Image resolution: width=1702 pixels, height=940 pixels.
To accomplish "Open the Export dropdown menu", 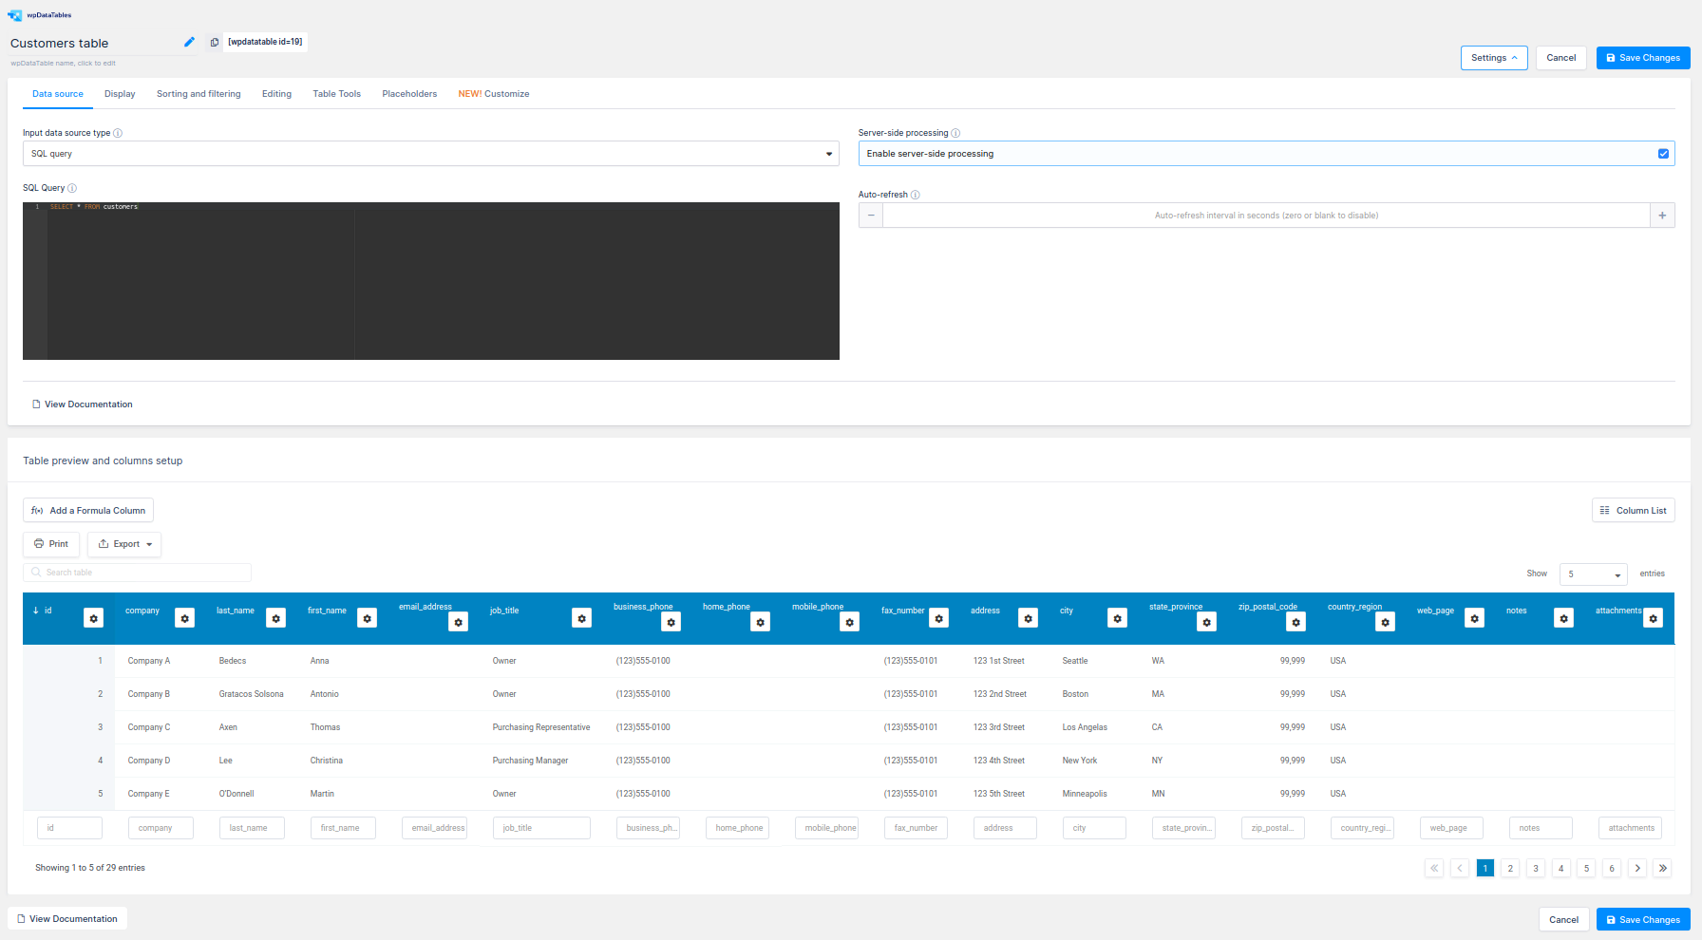I will pyautogui.click(x=125, y=544).
